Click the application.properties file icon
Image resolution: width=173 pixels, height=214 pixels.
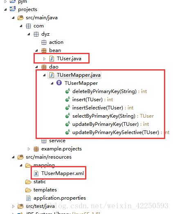coord(28,198)
